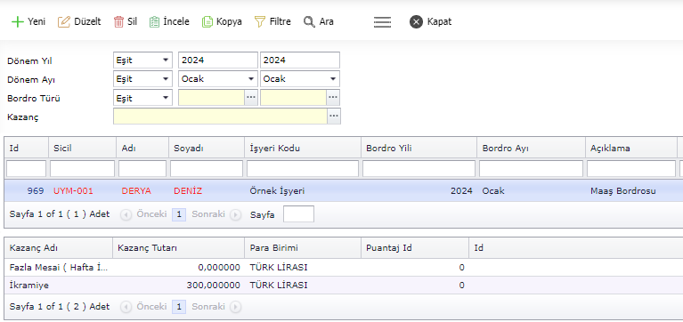Click first Dönem Yıl 2024 field

(x=218, y=60)
